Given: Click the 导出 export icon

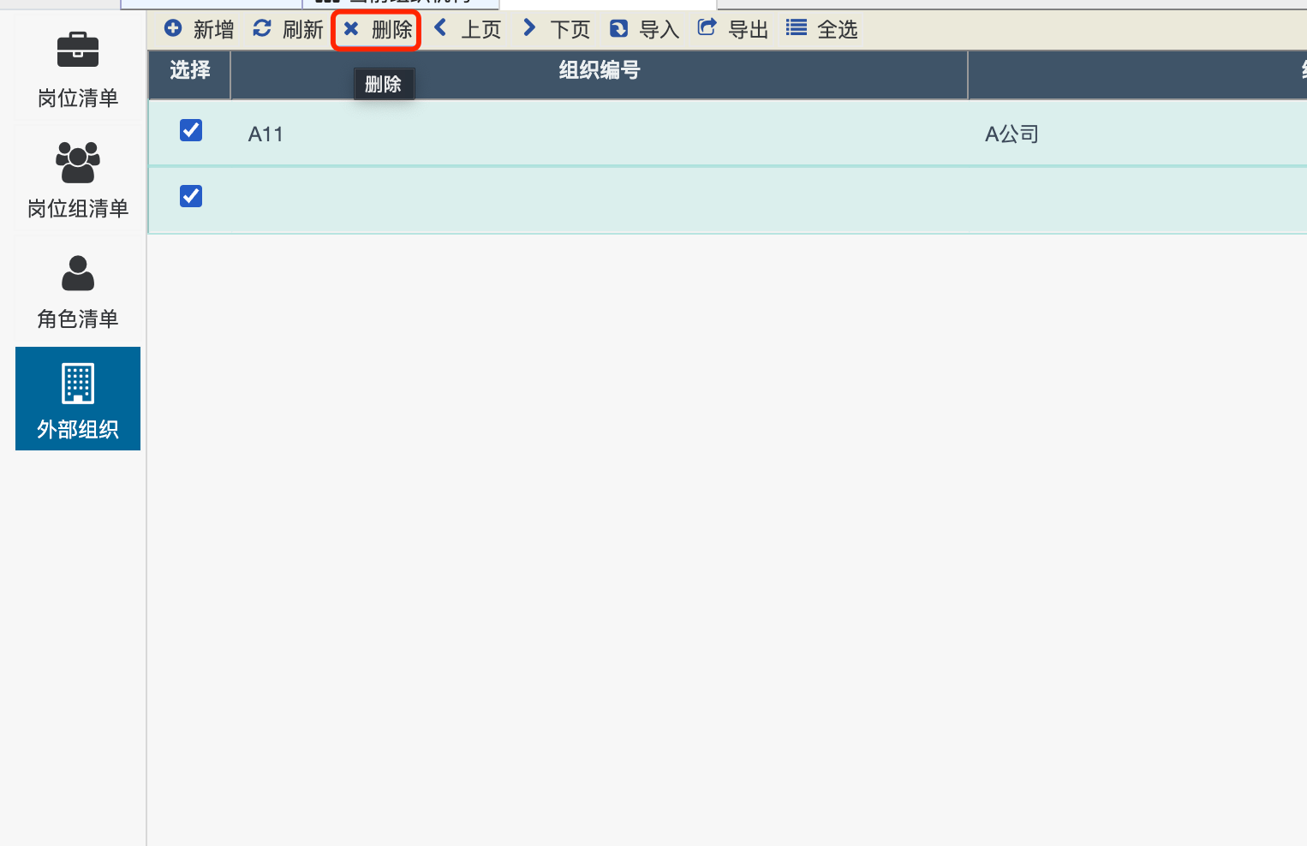Looking at the screenshot, I should click(x=707, y=28).
